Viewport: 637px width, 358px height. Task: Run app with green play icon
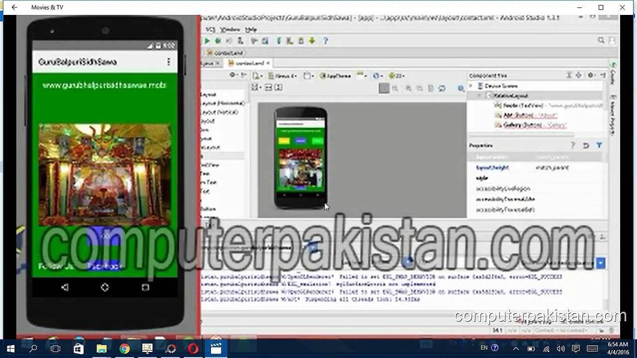pyautogui.click(x=207, y=41)
